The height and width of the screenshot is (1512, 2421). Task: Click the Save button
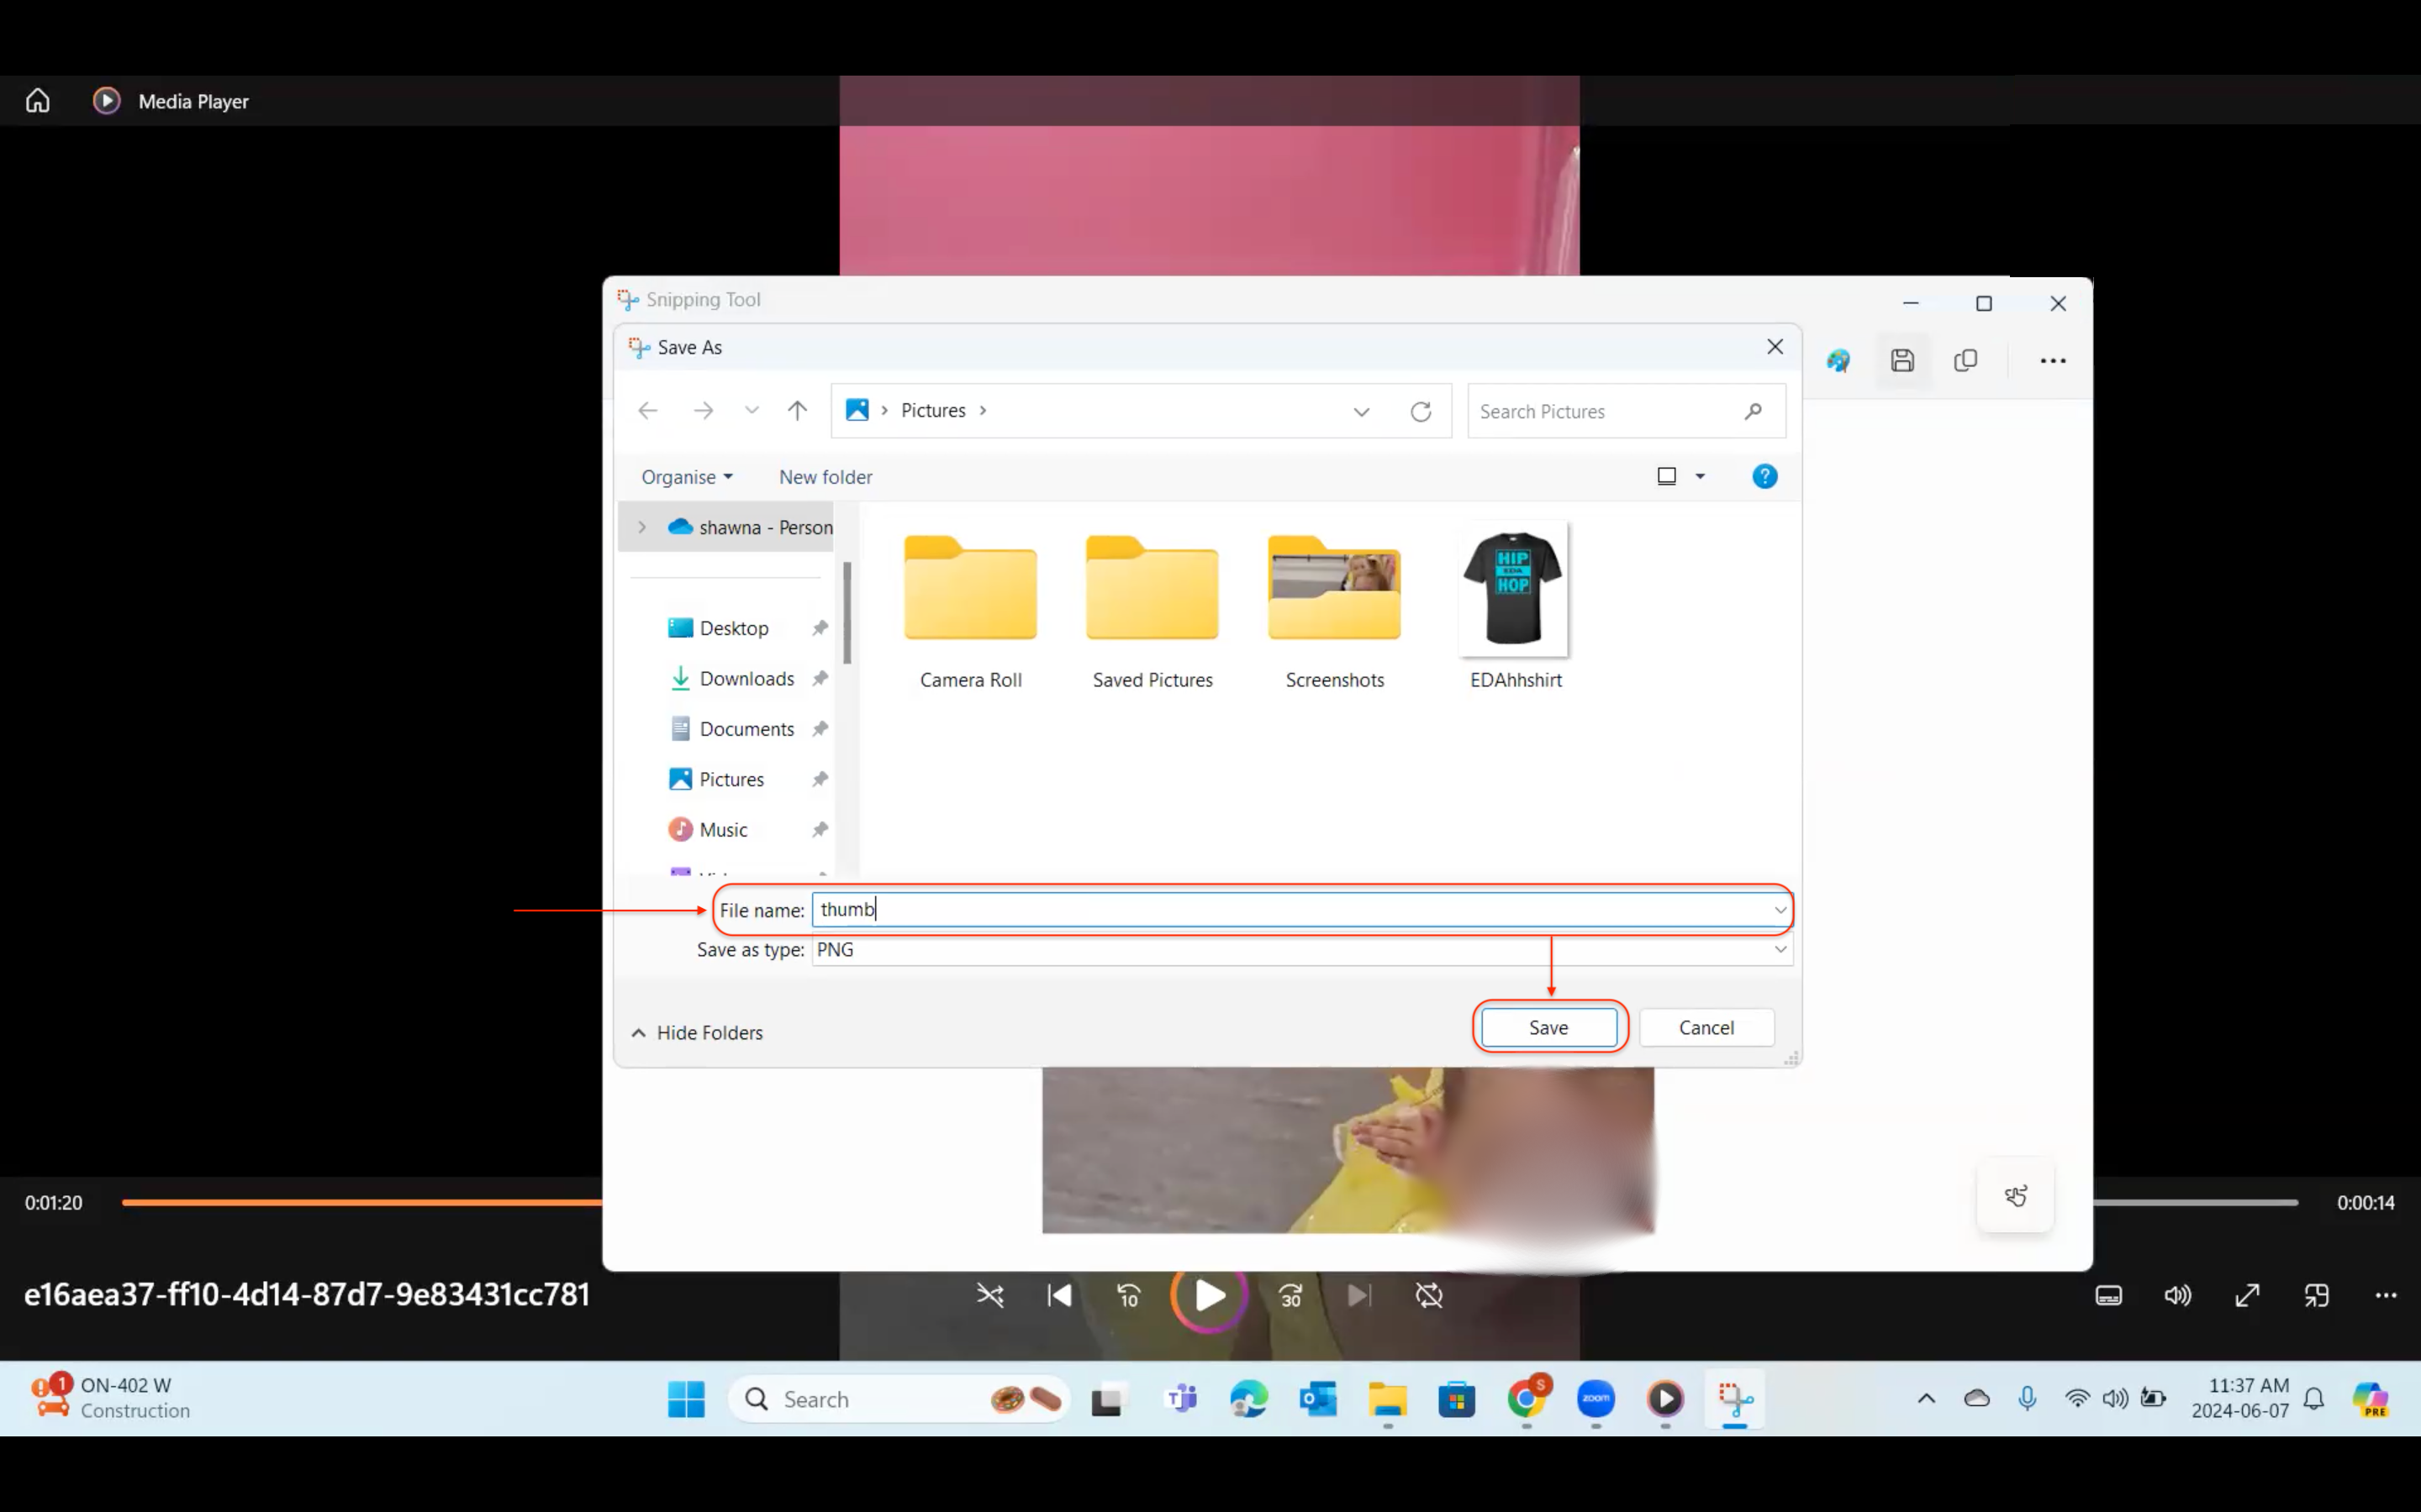(x=1548, y=1028)
